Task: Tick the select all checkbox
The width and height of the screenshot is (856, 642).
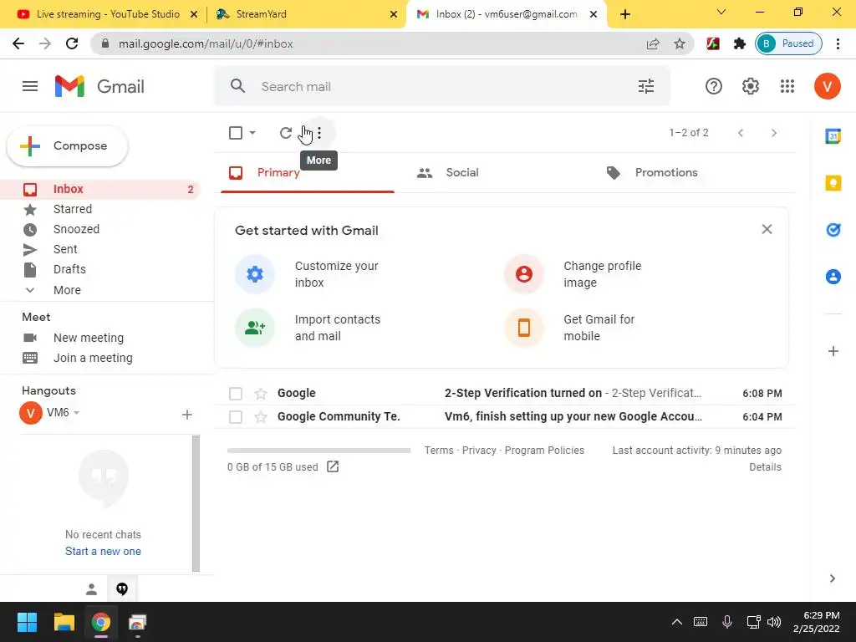Action: point(236,133)
